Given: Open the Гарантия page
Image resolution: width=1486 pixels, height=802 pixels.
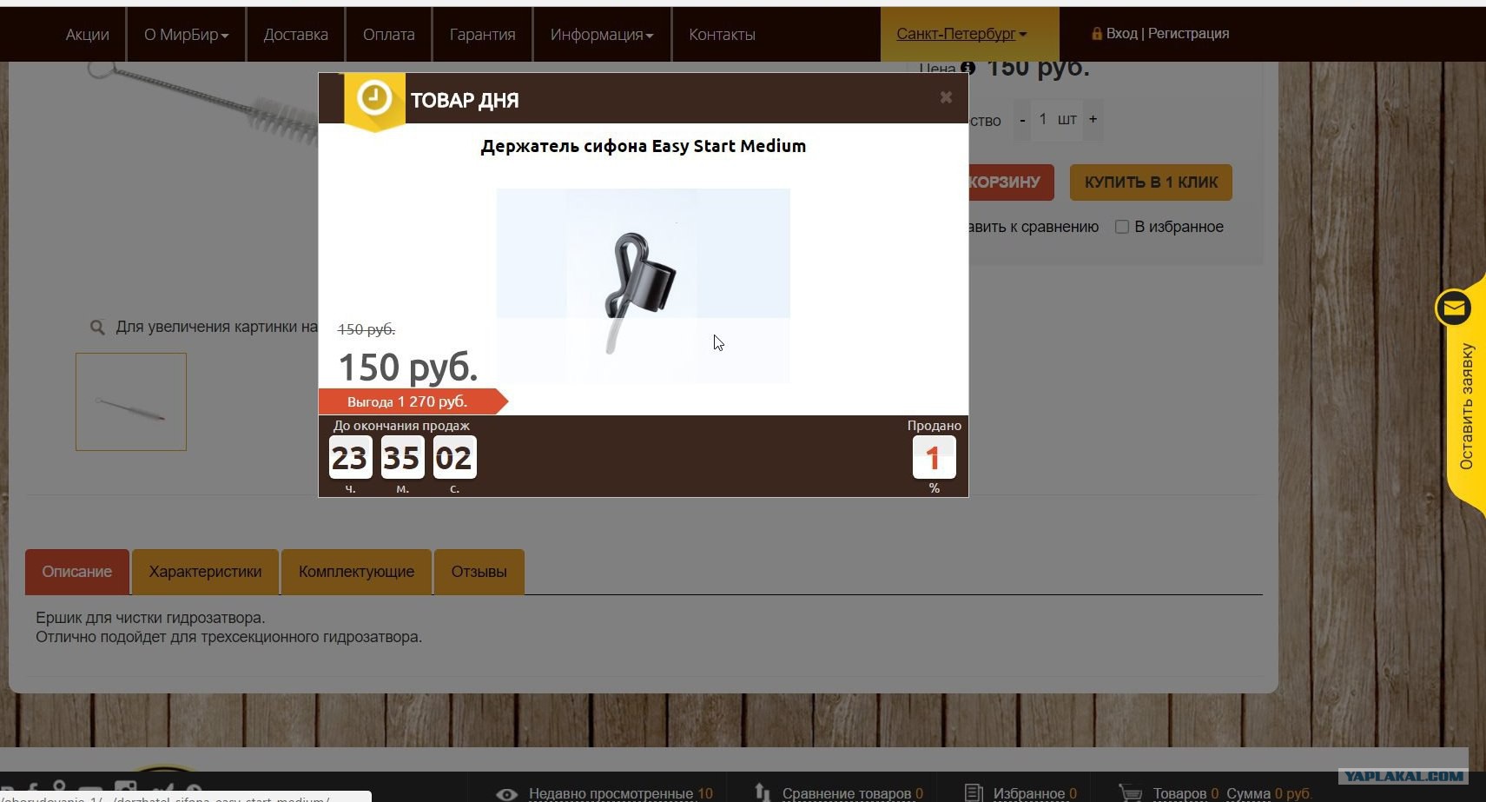Looking at the screenshot, I should 483,35.
